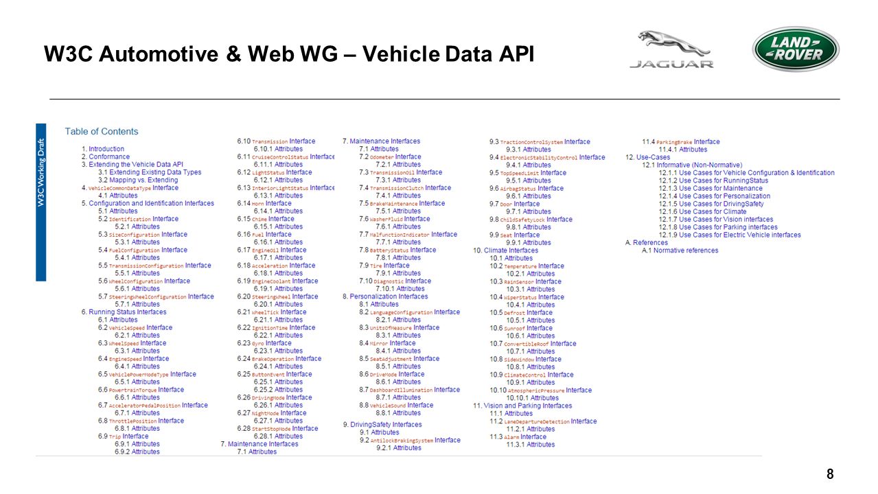Image resolution: width=878 pixels, height=494 pixels.
Task: Open 9.4 ElectronicStabilityControl Interface
Action: pos(547,157)
